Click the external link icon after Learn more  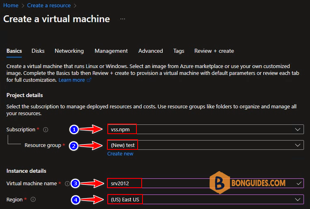coord(89,80)
